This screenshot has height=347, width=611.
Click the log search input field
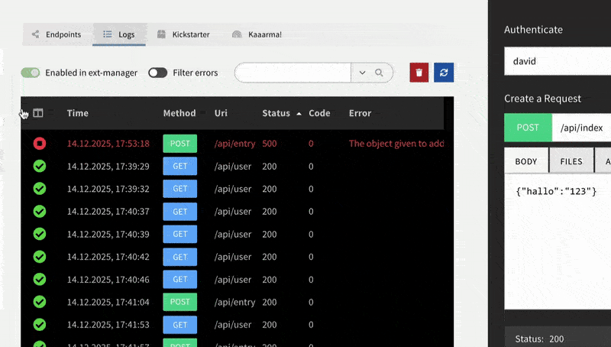(293, 73)
